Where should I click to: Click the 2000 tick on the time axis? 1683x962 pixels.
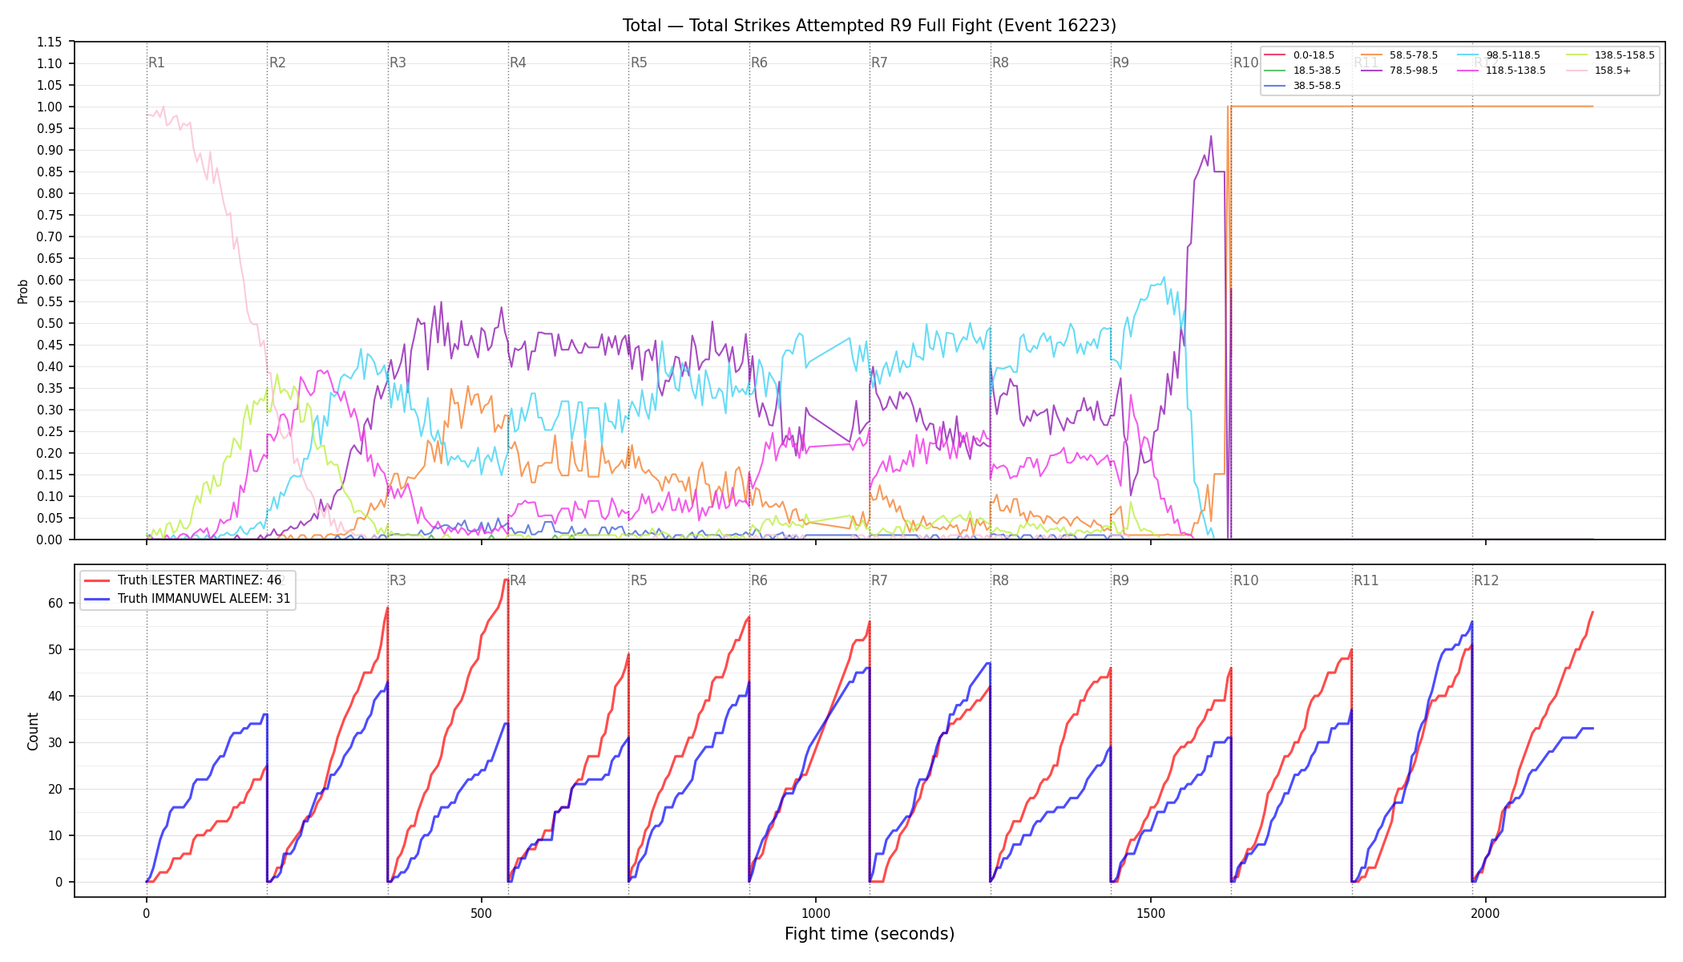pyautogui.click(x=1486, y=913)
